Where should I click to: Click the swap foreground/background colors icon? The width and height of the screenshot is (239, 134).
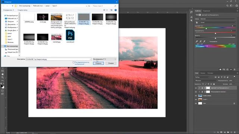pyautogui.click(x=3, y=84)
